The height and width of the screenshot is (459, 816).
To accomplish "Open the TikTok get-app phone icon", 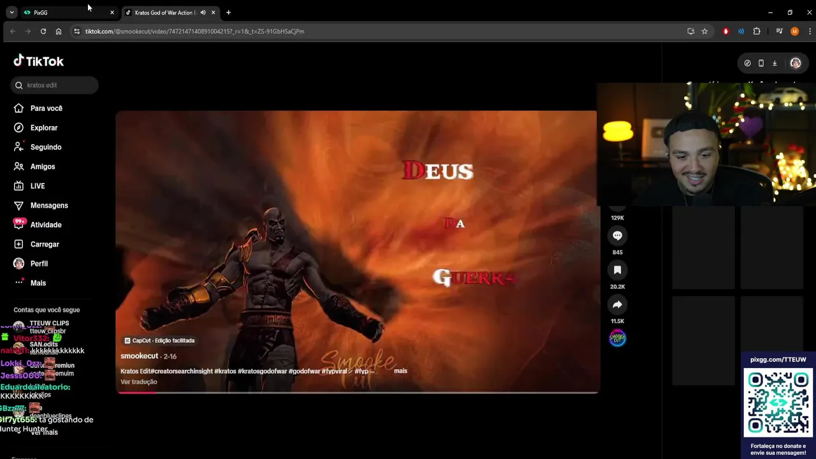I will (x=761, y=63).
